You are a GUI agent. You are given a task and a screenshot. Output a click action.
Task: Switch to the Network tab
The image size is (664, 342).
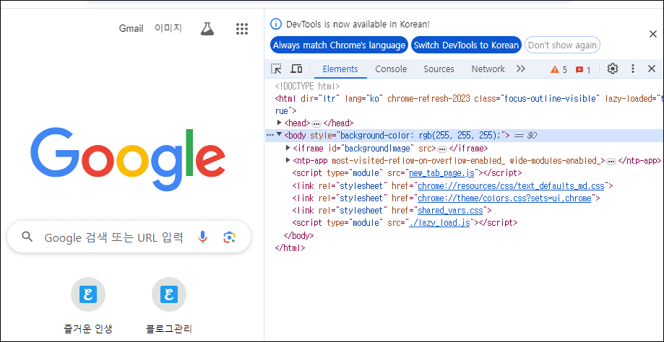[488, 69]
